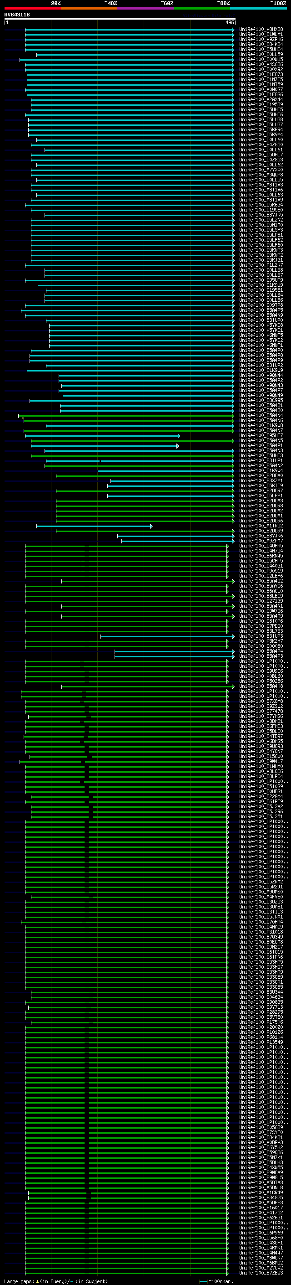This screenshot has width=291, height=1285.
Task: Click the red 20% identity legend bar
Action: click(32, 8)
